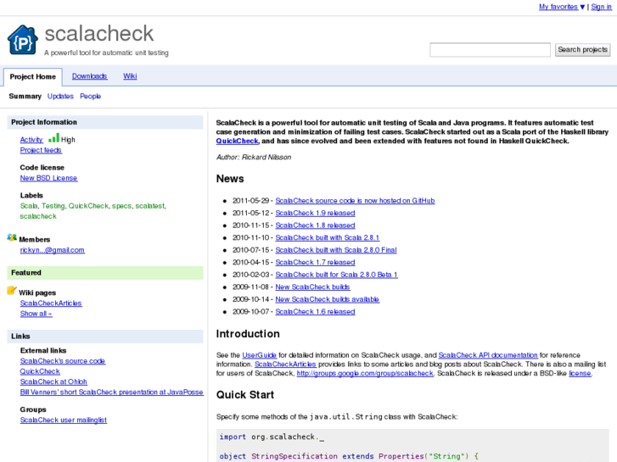Screen dimensions: 617x462
Task: Click the scalacheck label
Action: pos(38,216)
